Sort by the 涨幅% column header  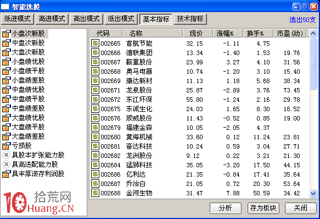[228, 34]
